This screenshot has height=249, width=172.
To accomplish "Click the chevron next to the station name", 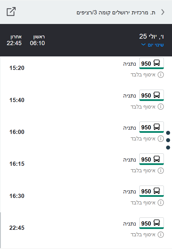I will tap(163, 12).
